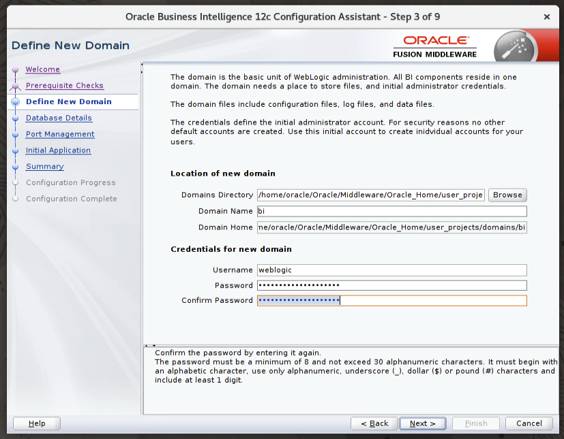
Task: Click the Welcome step bullet icon
Action: (15, 69)
